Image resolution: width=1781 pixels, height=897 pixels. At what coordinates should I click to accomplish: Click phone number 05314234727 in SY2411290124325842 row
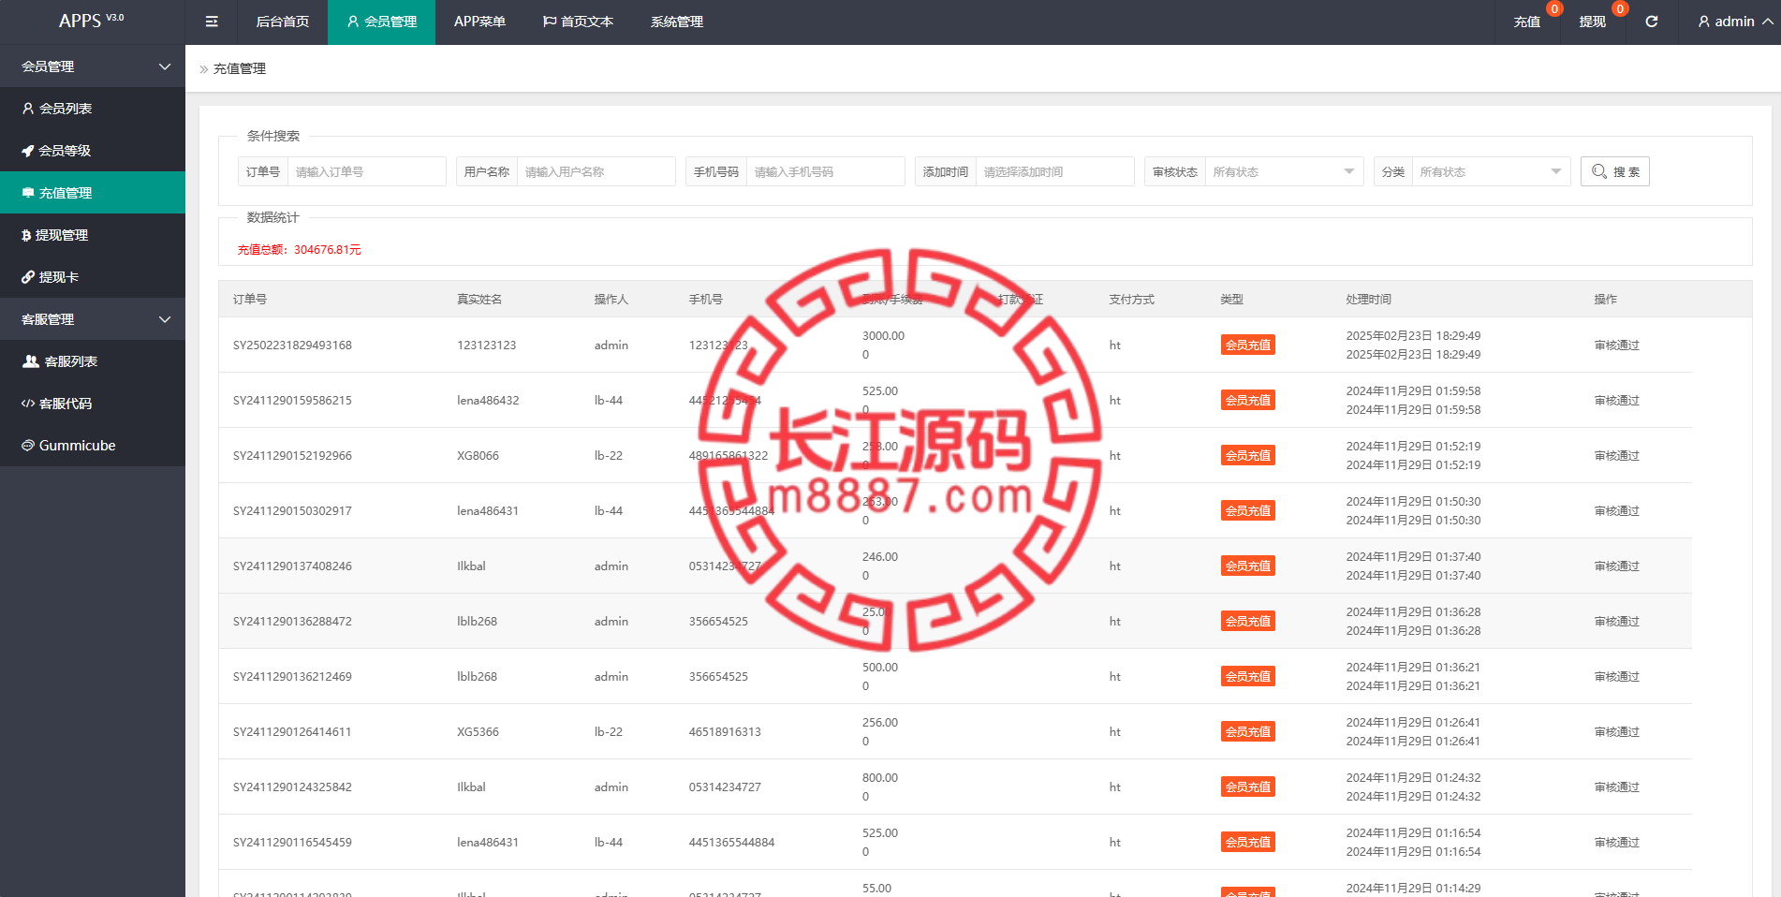(x=725, y=787)
